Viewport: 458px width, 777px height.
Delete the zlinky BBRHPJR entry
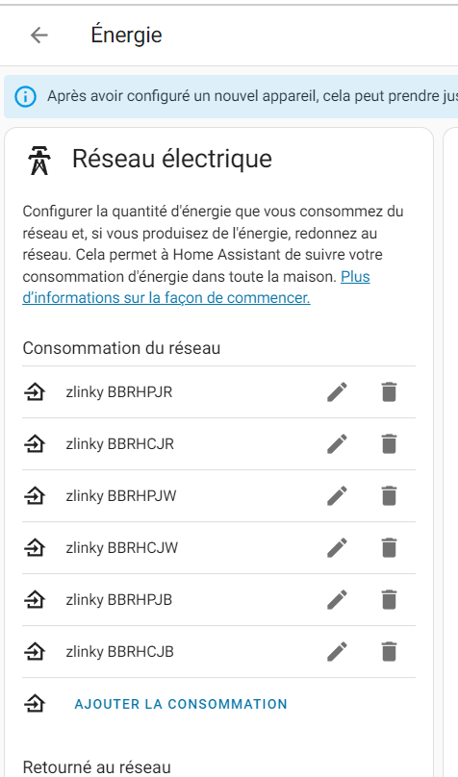click(389, 392)
